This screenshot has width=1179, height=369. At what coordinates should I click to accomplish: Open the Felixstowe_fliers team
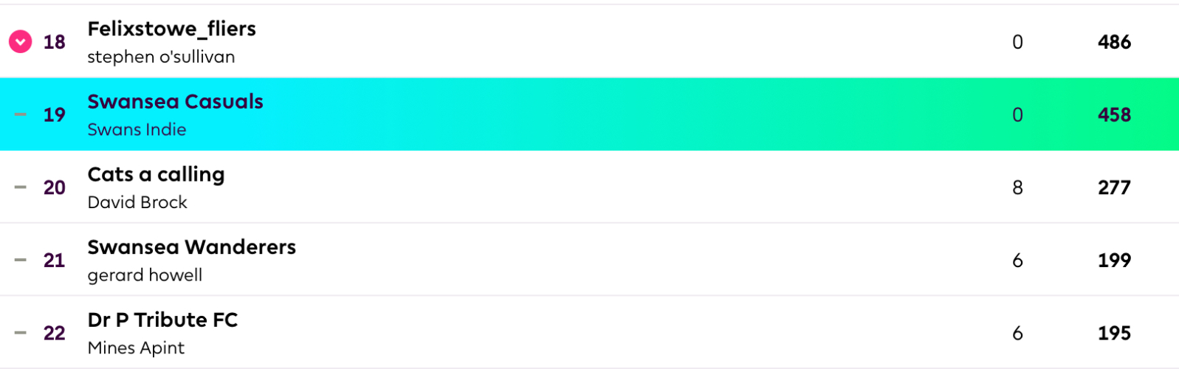[x=171, y=29]
